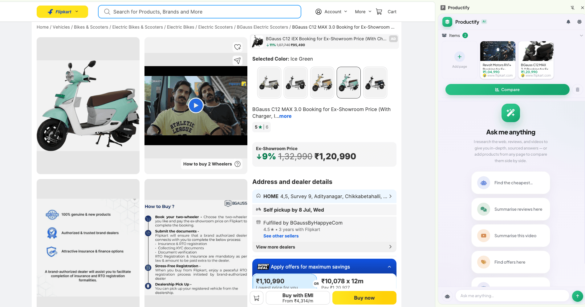Open Revolt Motors RV1+ item card
Image resolution: width=585 pixels, height=307 pixels.
point(498,60)
